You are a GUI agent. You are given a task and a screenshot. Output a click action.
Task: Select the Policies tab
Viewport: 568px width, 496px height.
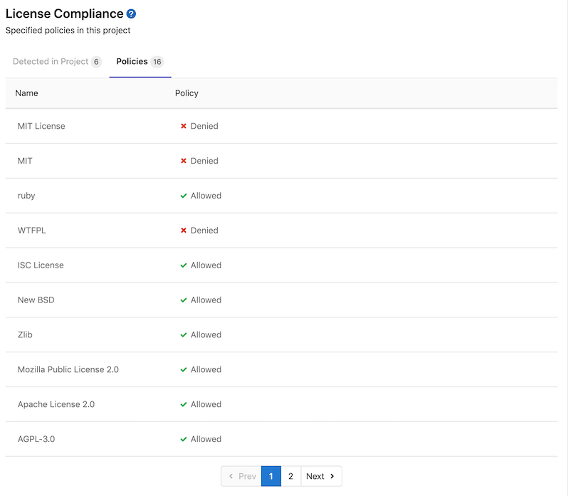pyautogui.click(x=132, y=62)
